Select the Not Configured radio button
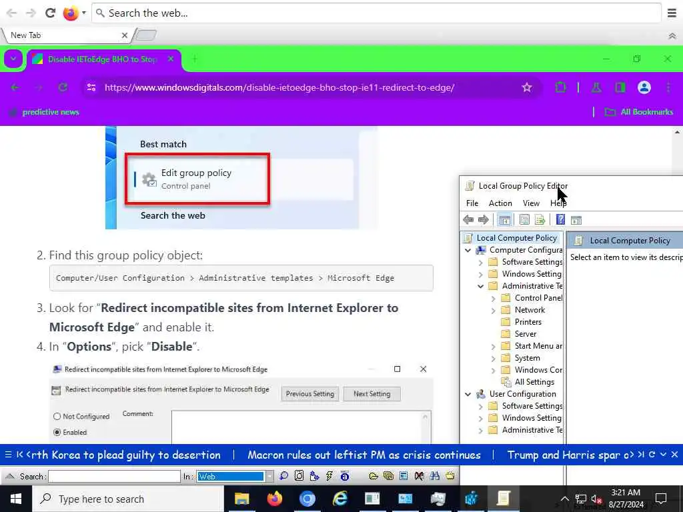 [57, 416]
